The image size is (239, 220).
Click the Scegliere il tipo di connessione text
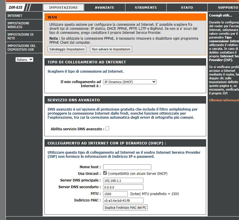85,71
